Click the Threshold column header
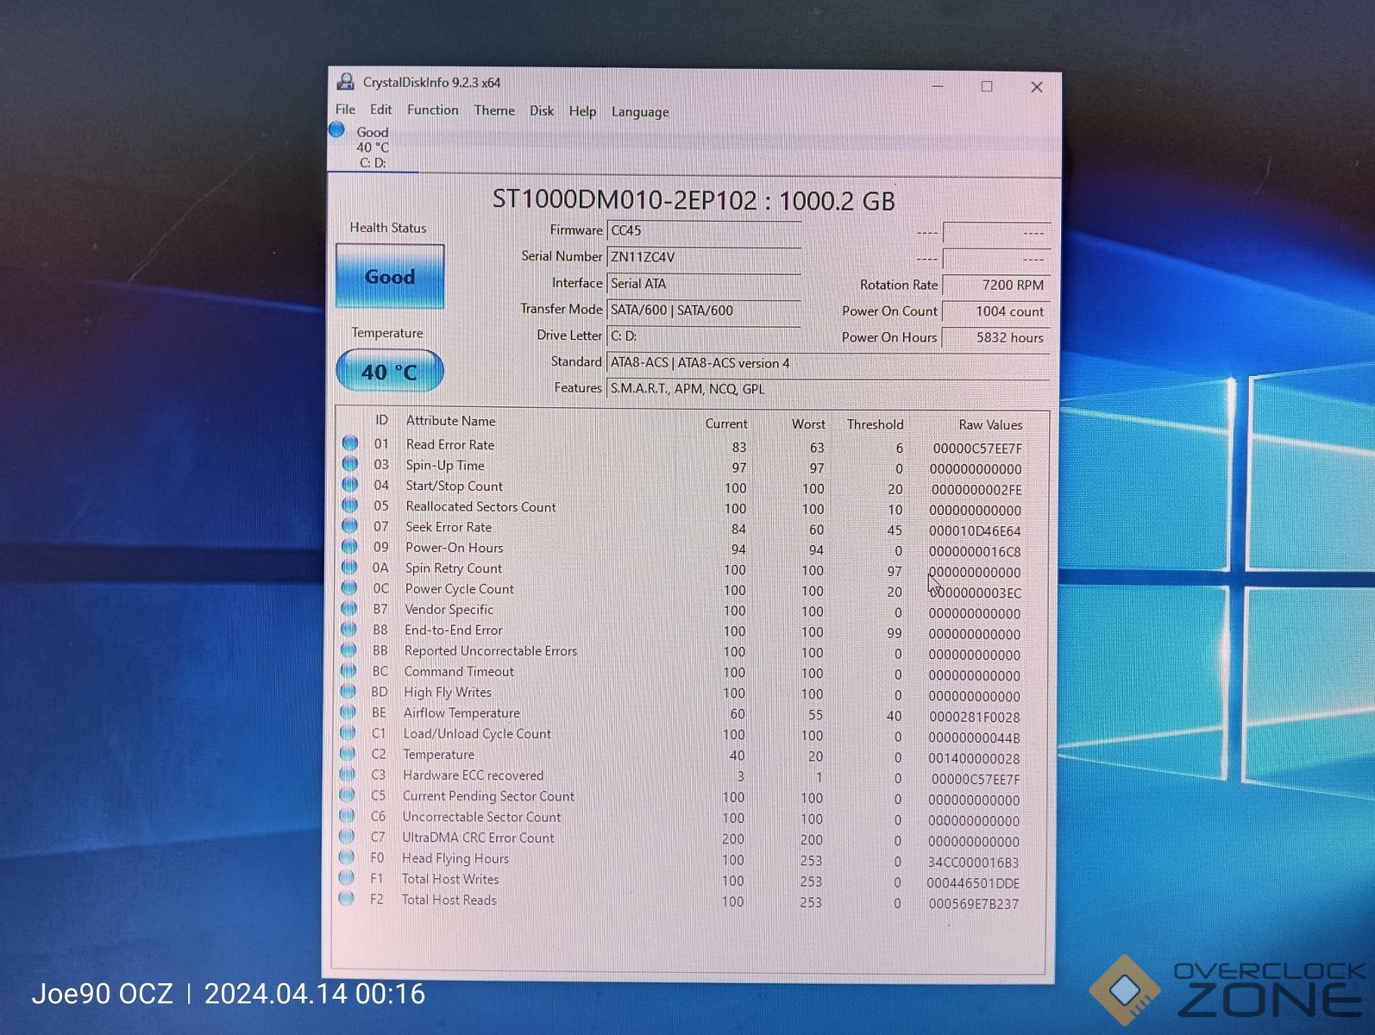The width and height of the screenshot is (1375, 1035). click(875, 424)
